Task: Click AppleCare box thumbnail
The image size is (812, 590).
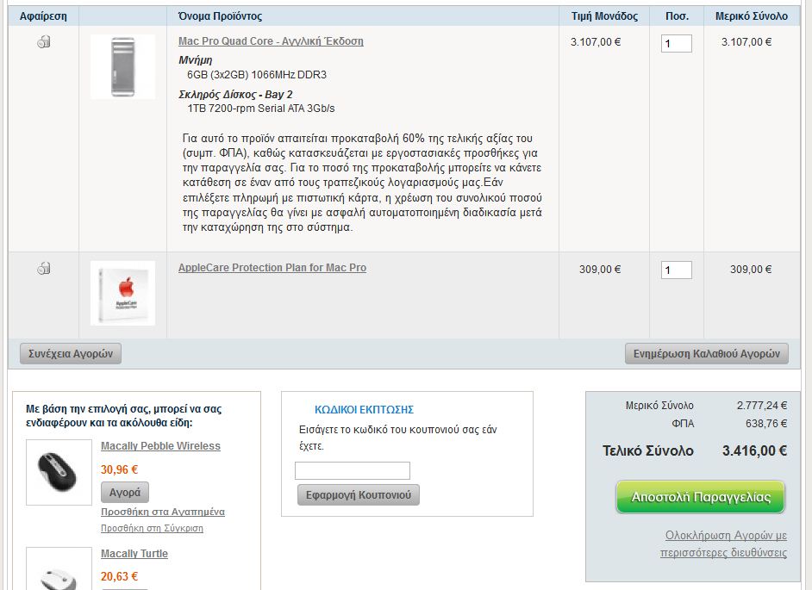Action: (122, 293)
